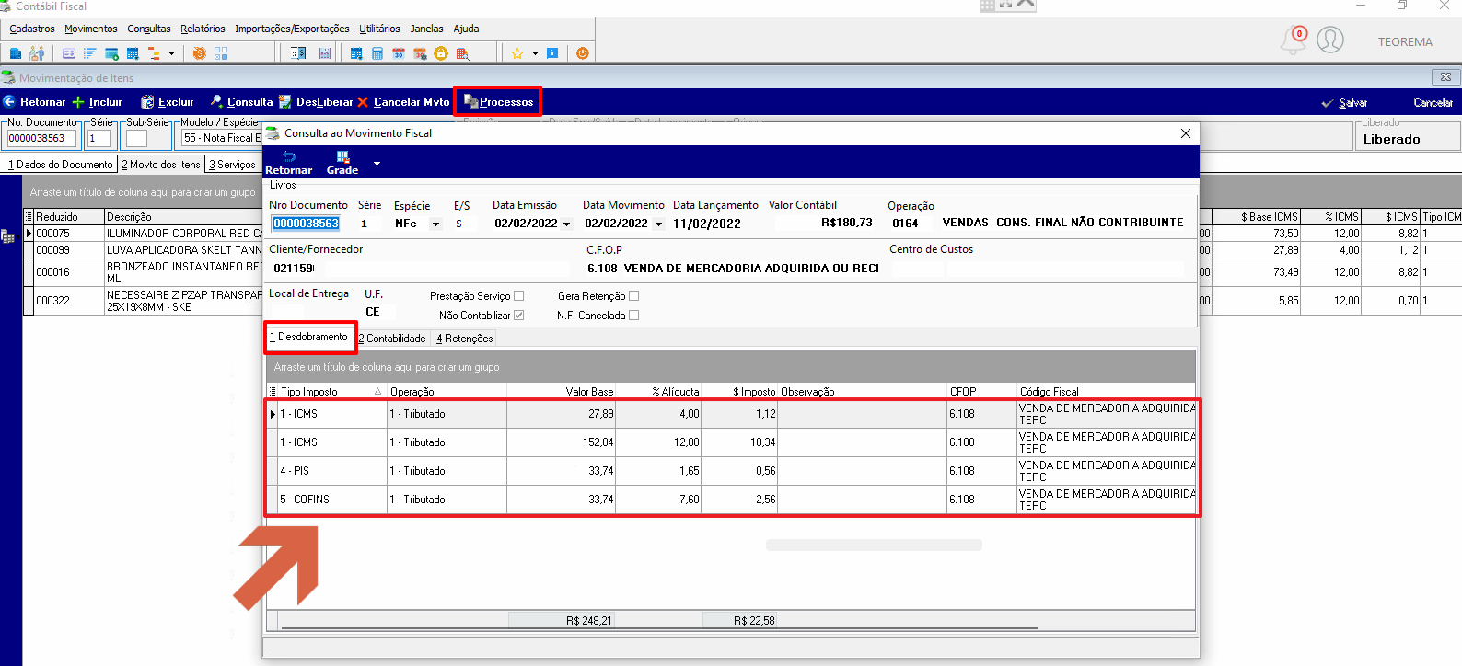Select the 1 Desdobramento tab
This screenshot has height=666, width=1462.
pyautogui.click(x=309, y=337)
